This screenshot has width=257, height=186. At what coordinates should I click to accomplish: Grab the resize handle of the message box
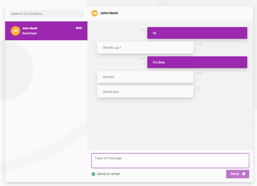[248, 167]
